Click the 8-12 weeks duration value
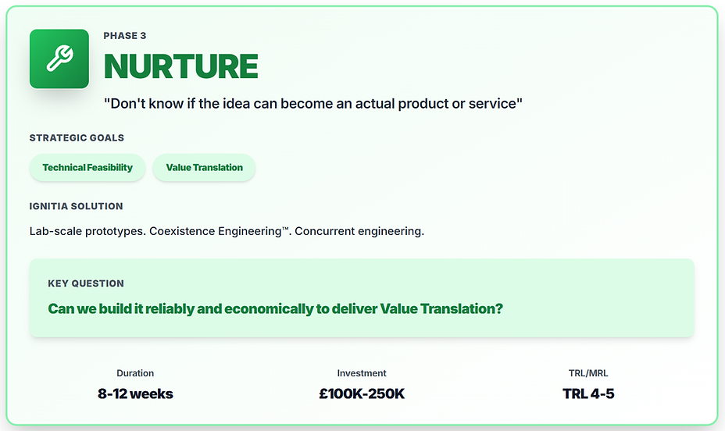 [x=135, y=394]
